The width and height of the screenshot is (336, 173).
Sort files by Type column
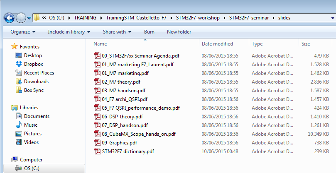tap(257, 44)
